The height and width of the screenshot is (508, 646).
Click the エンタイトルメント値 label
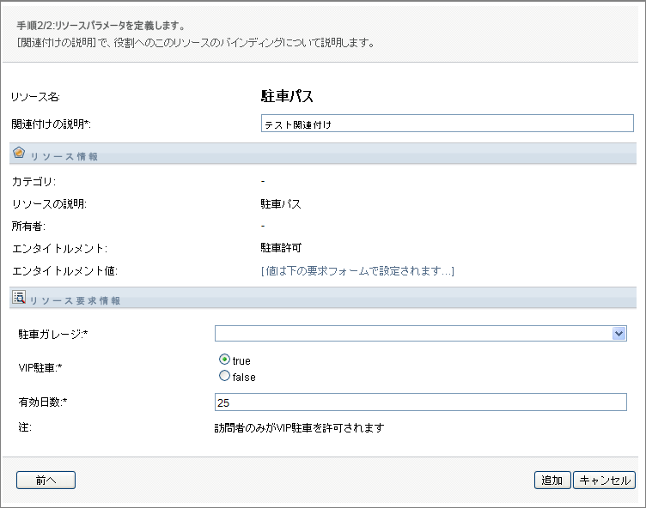(x=64, y=271)
